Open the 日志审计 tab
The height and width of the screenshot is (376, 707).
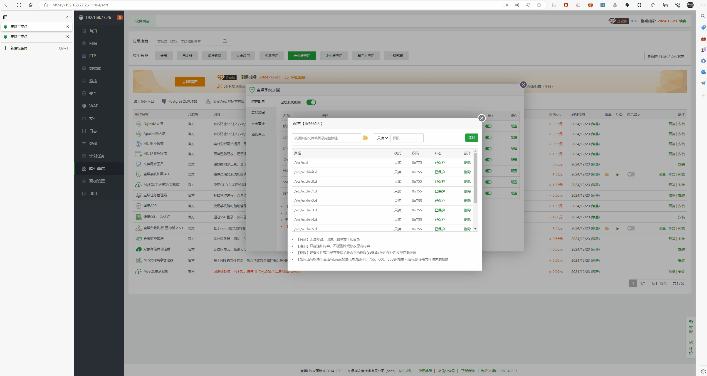pyautogui.click(x=258, y=124)
